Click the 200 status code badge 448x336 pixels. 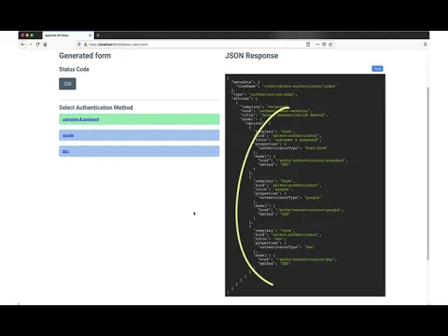tap(67, 84)
